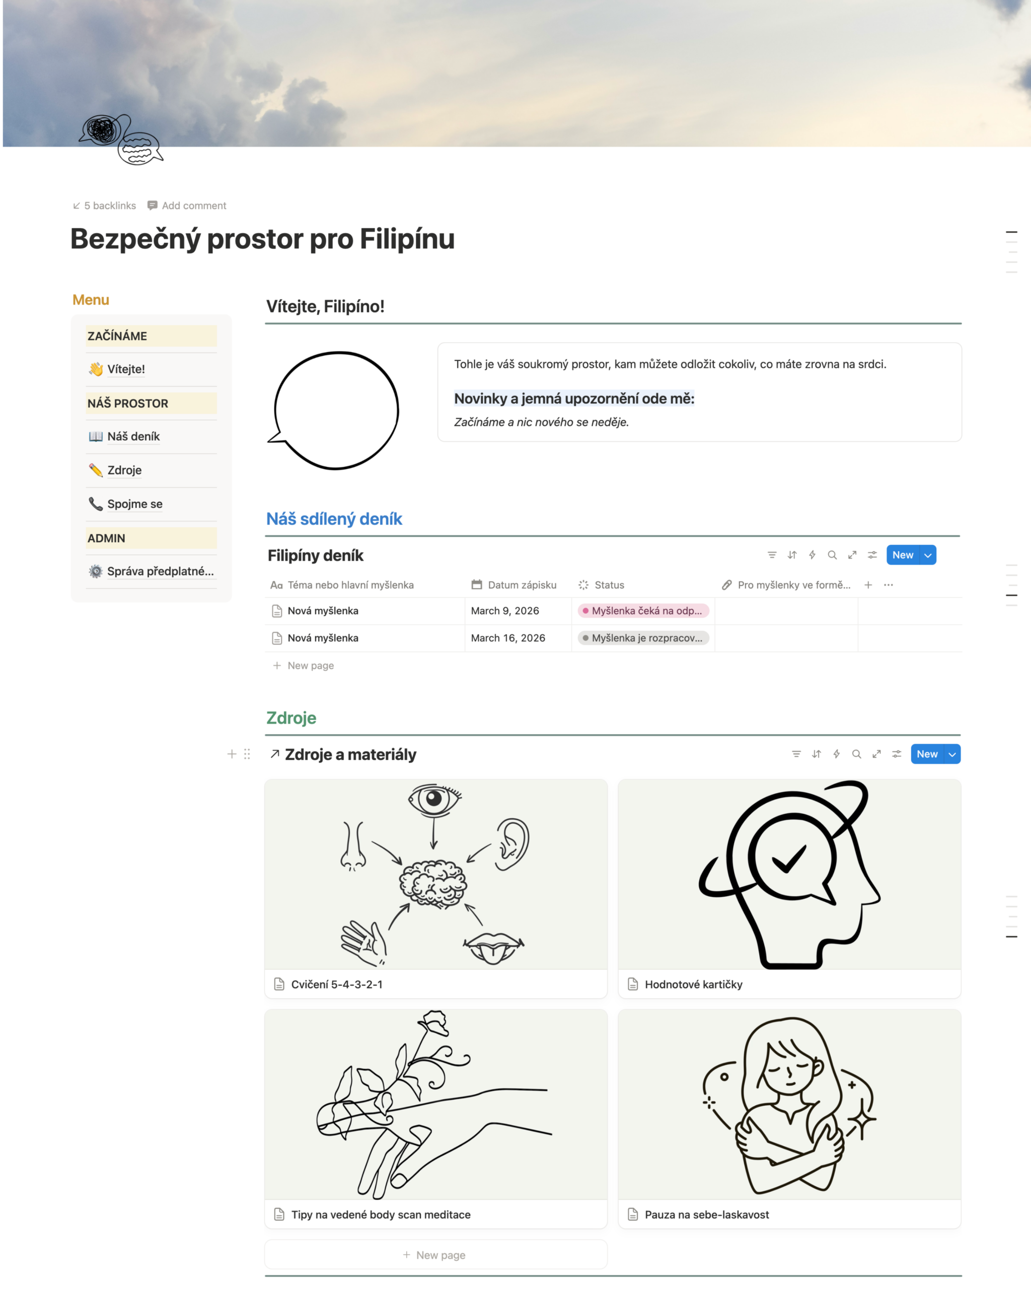
Task: Open the Náš deník menu link
Action: (133, 437)
